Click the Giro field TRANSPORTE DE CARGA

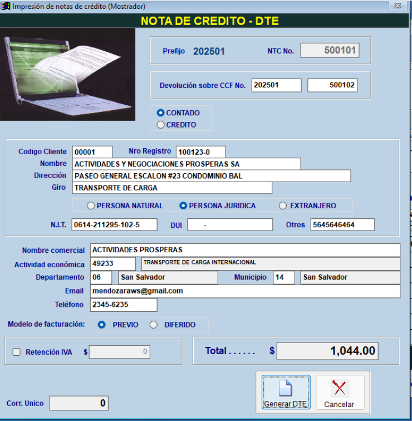click(172, 188)
